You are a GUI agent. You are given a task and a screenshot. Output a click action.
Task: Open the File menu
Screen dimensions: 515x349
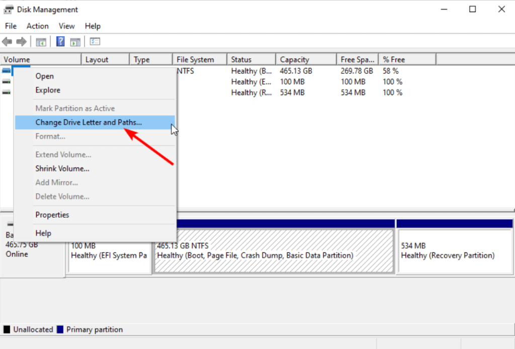[10, 26]
